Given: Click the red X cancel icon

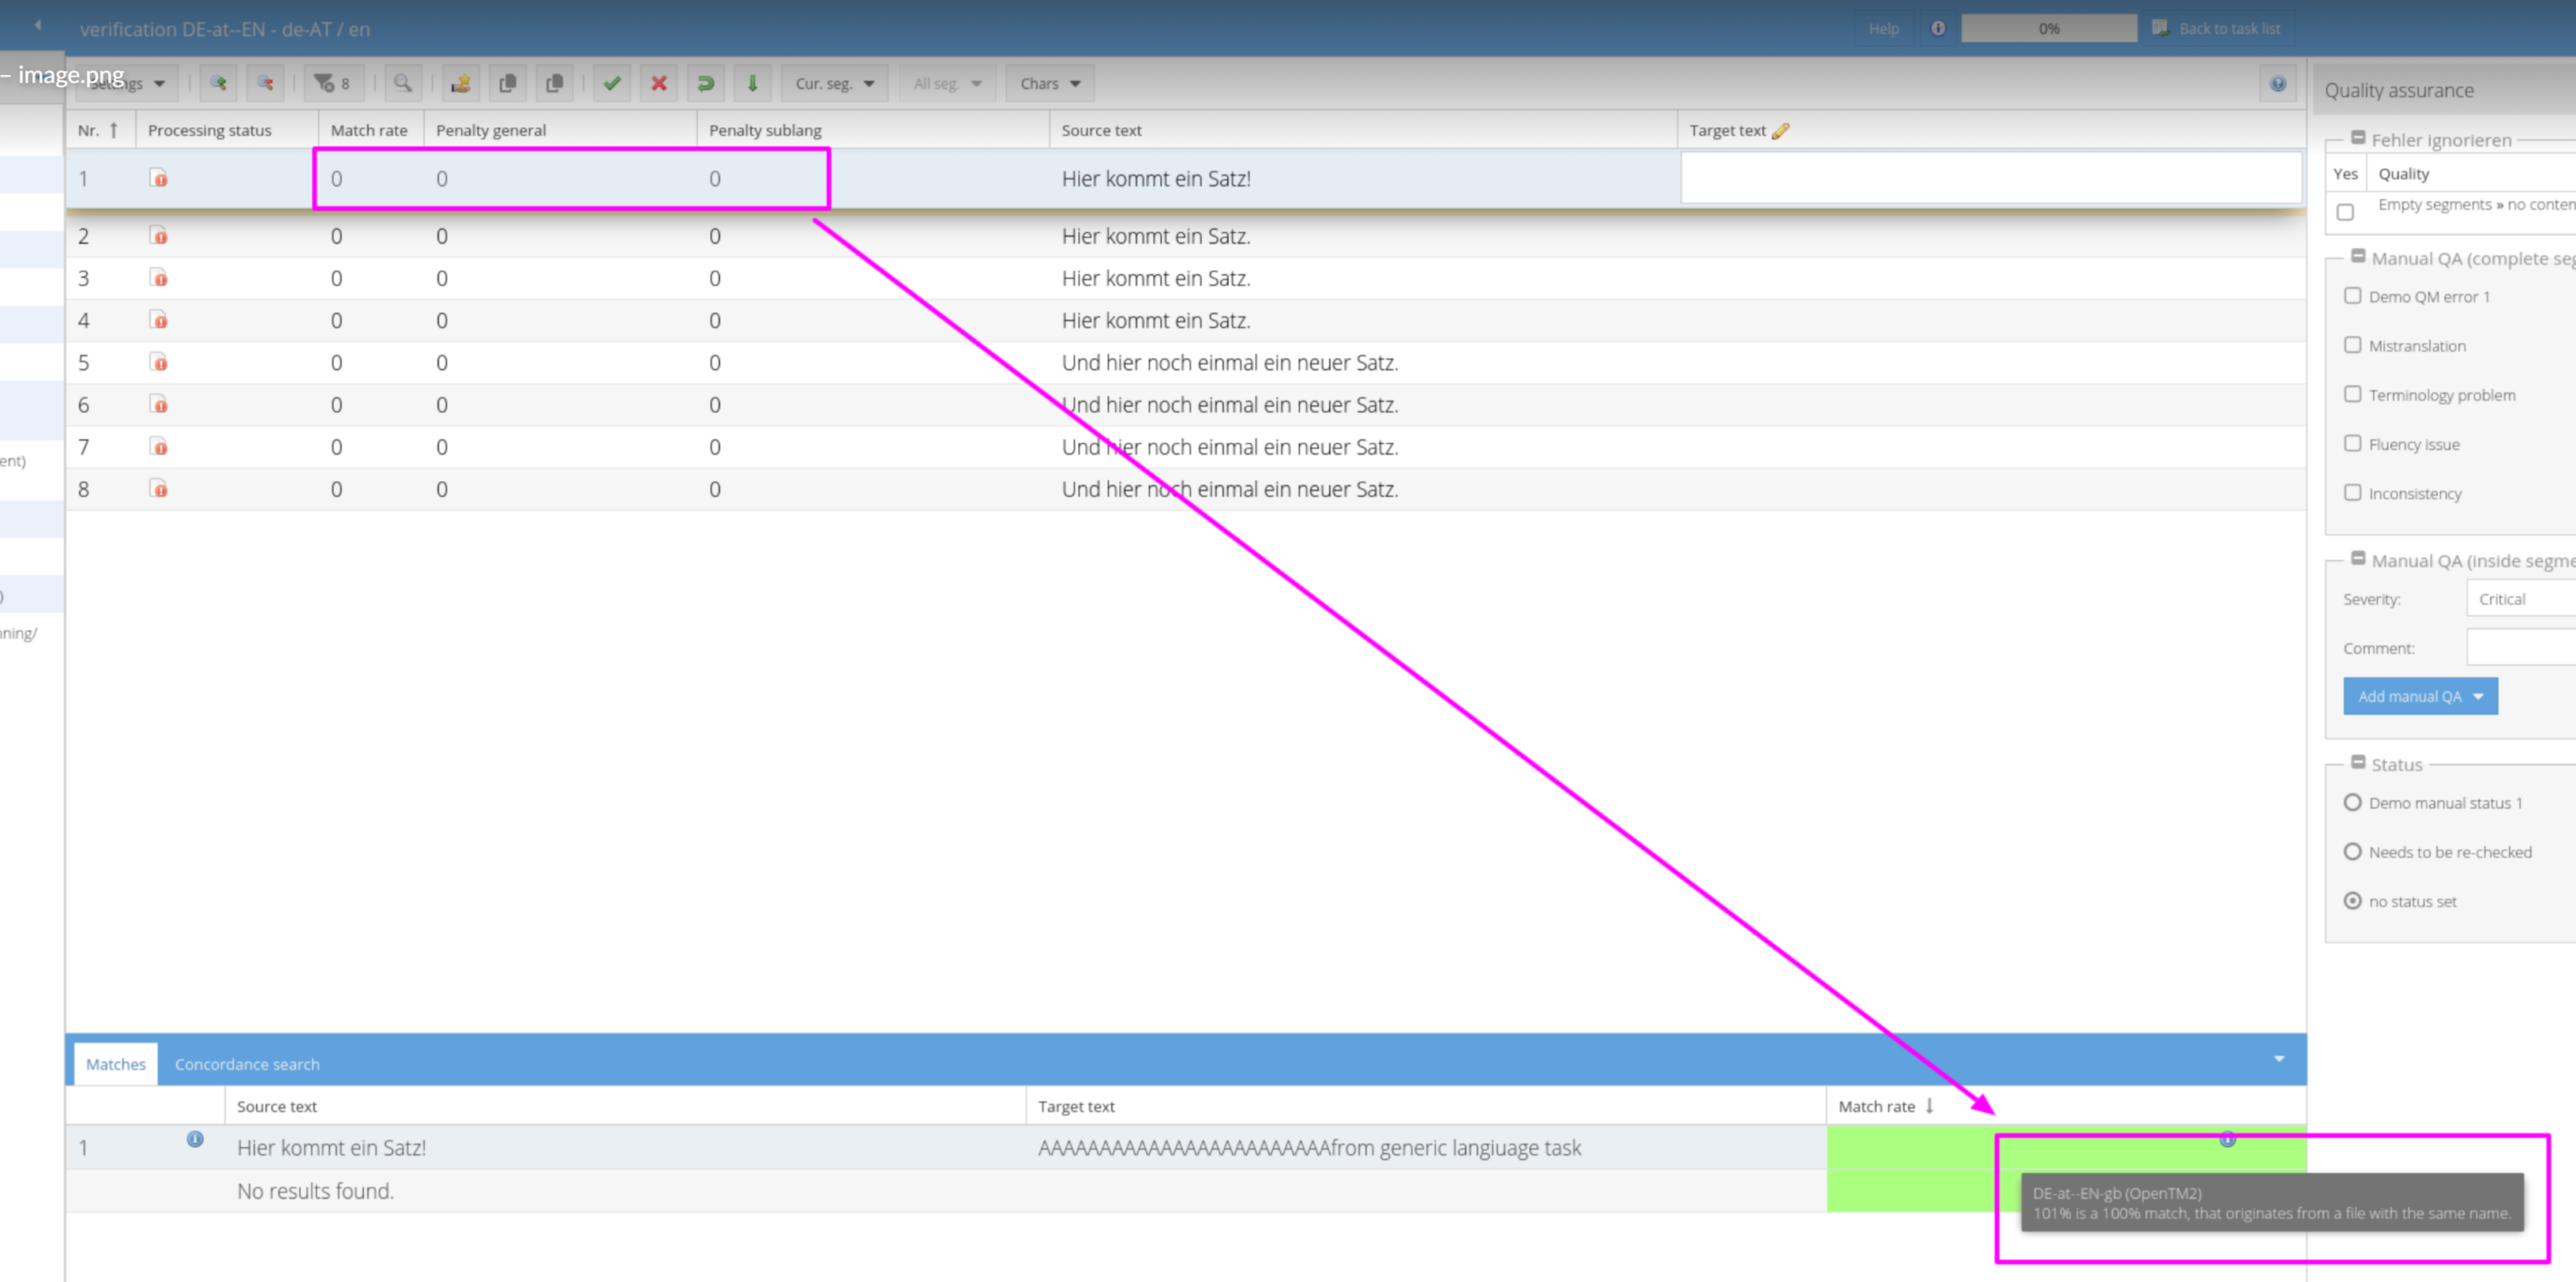Looking at the screenshot, I should [x=659, y=84].
